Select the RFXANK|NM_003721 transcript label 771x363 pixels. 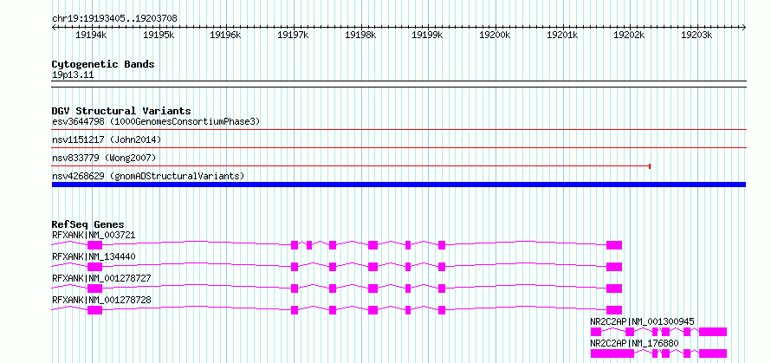pyautogui.click(x=94, y=235)
